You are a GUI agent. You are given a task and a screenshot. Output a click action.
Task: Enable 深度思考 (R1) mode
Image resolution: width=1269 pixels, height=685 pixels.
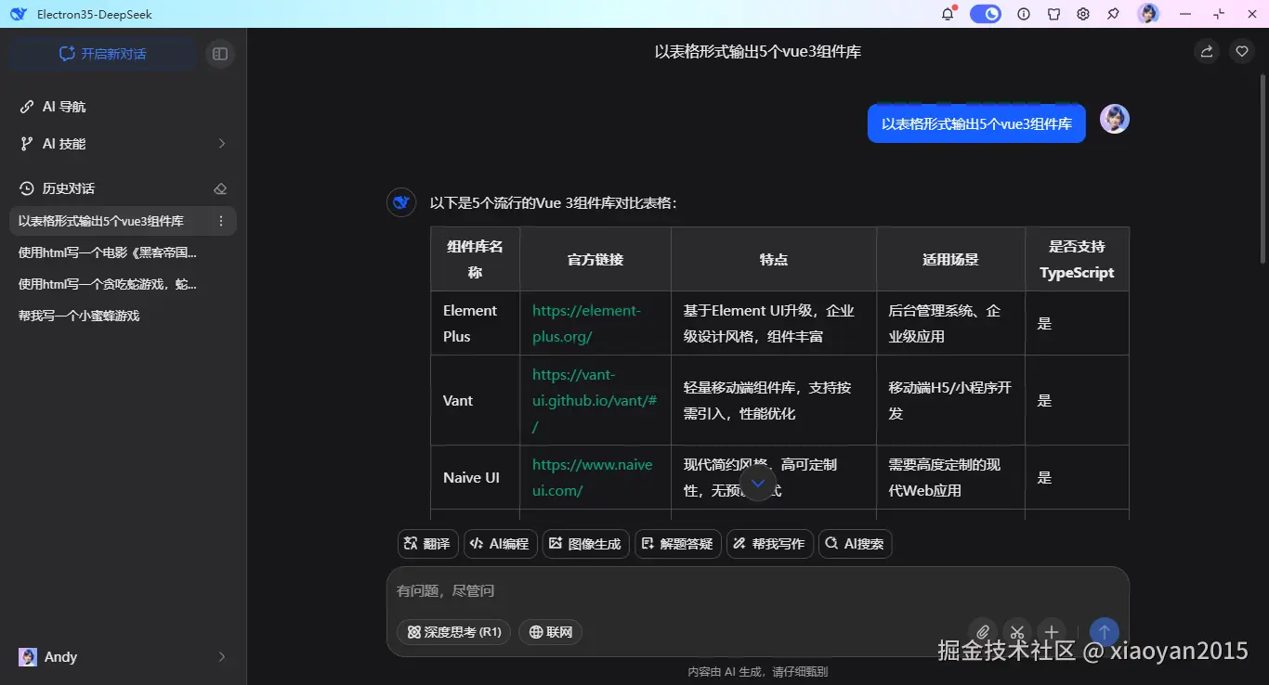(x=453, y=632)
